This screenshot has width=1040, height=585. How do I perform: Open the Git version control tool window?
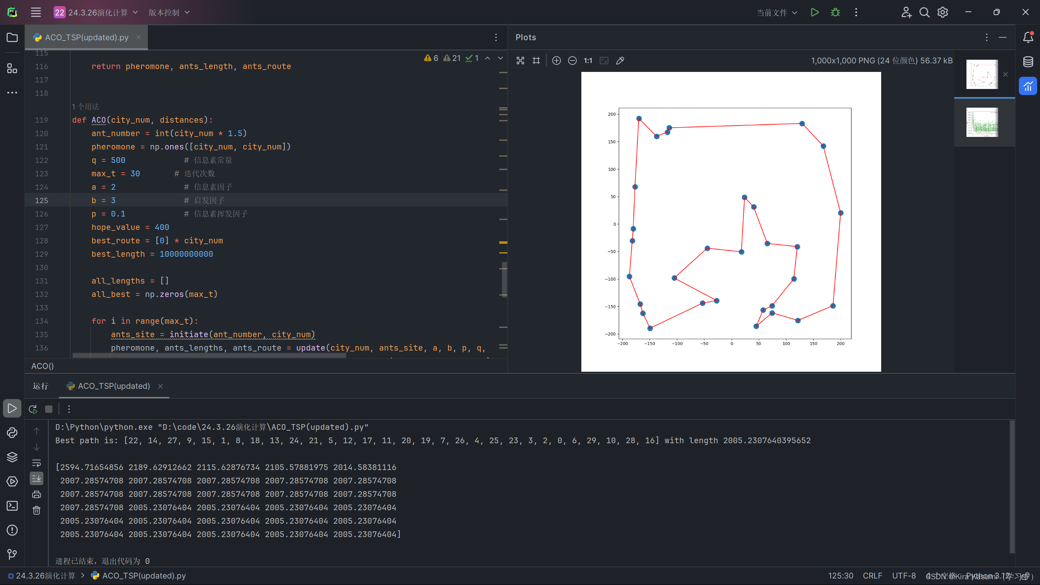[x=12, y=554]
